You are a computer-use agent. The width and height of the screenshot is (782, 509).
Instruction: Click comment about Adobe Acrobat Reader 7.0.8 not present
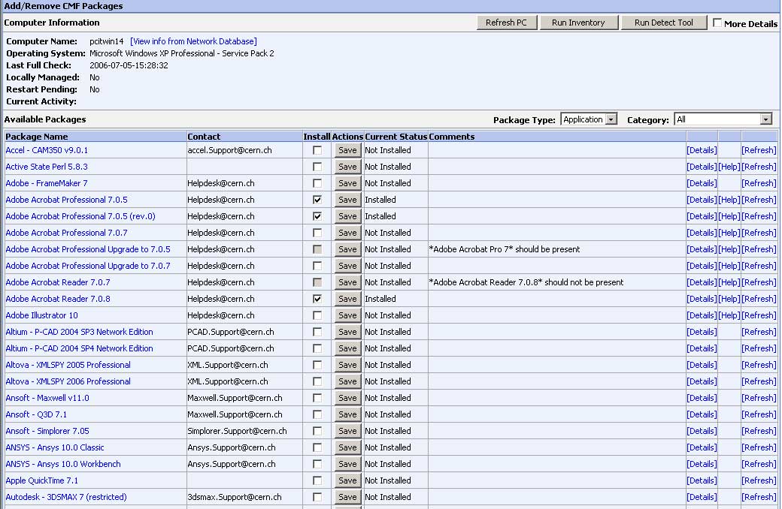(x=526, y=282)
